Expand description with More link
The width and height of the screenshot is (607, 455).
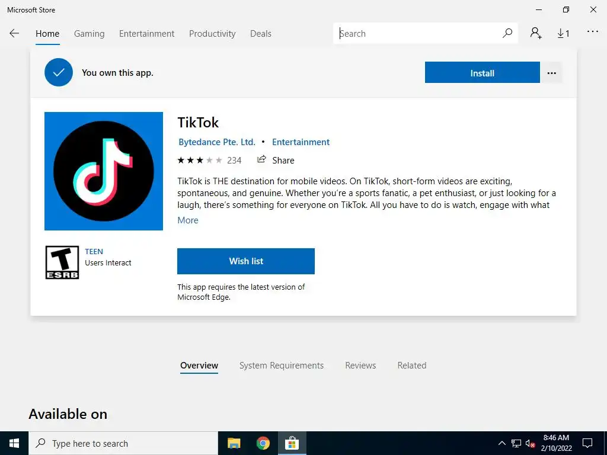[188, 220]
